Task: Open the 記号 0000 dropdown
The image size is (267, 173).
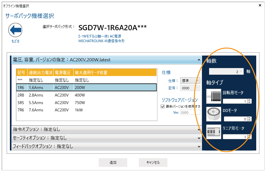Action: pos(190,88)
